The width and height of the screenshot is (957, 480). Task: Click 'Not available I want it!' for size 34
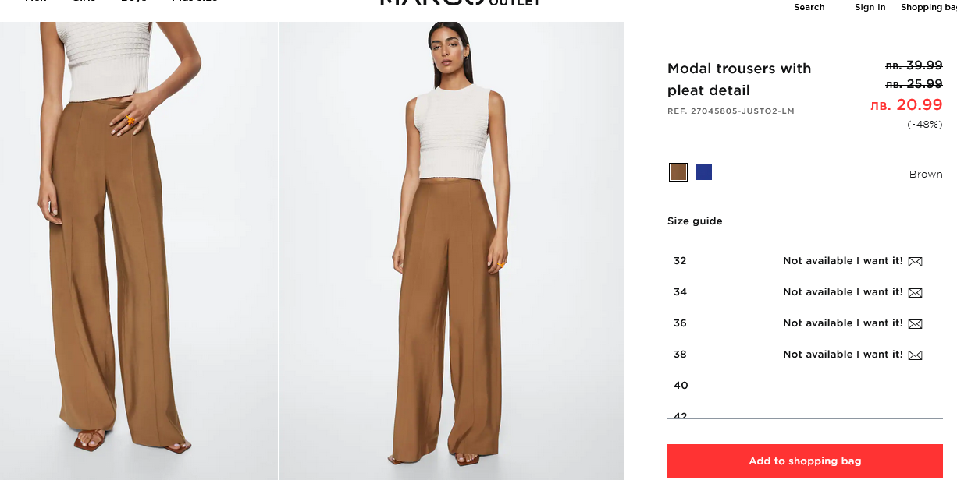[843, 292]
